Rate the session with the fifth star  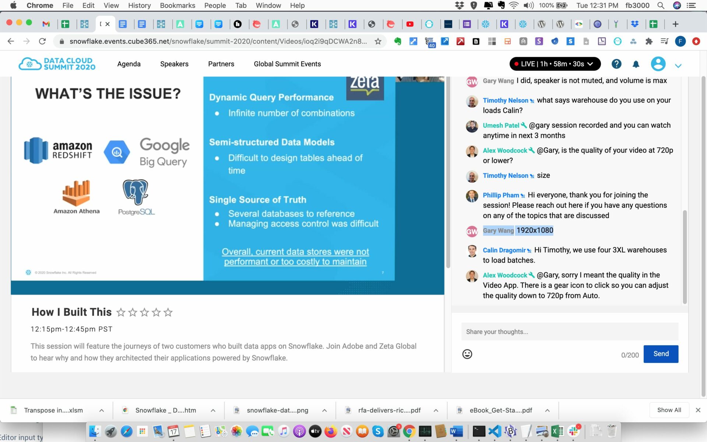[168, 312]
